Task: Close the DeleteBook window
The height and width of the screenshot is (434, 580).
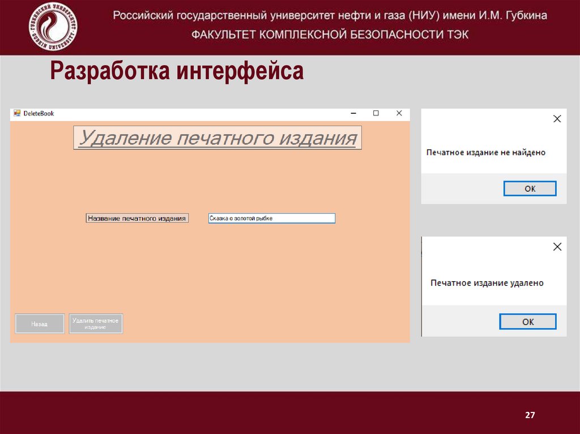Action: 398,113
